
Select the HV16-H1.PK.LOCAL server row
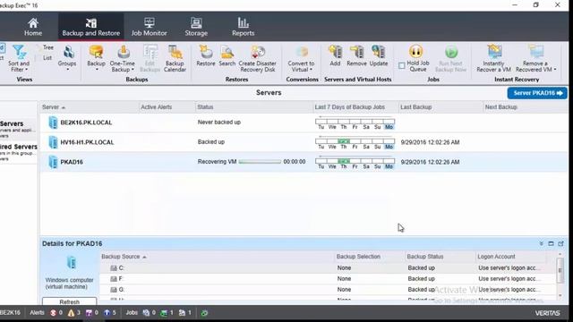304,142
